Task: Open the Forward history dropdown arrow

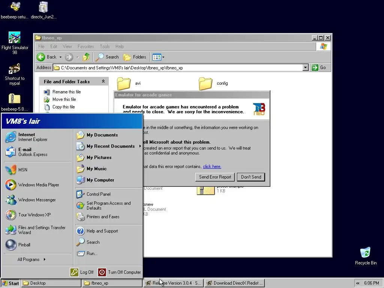Action: [77, 57]
